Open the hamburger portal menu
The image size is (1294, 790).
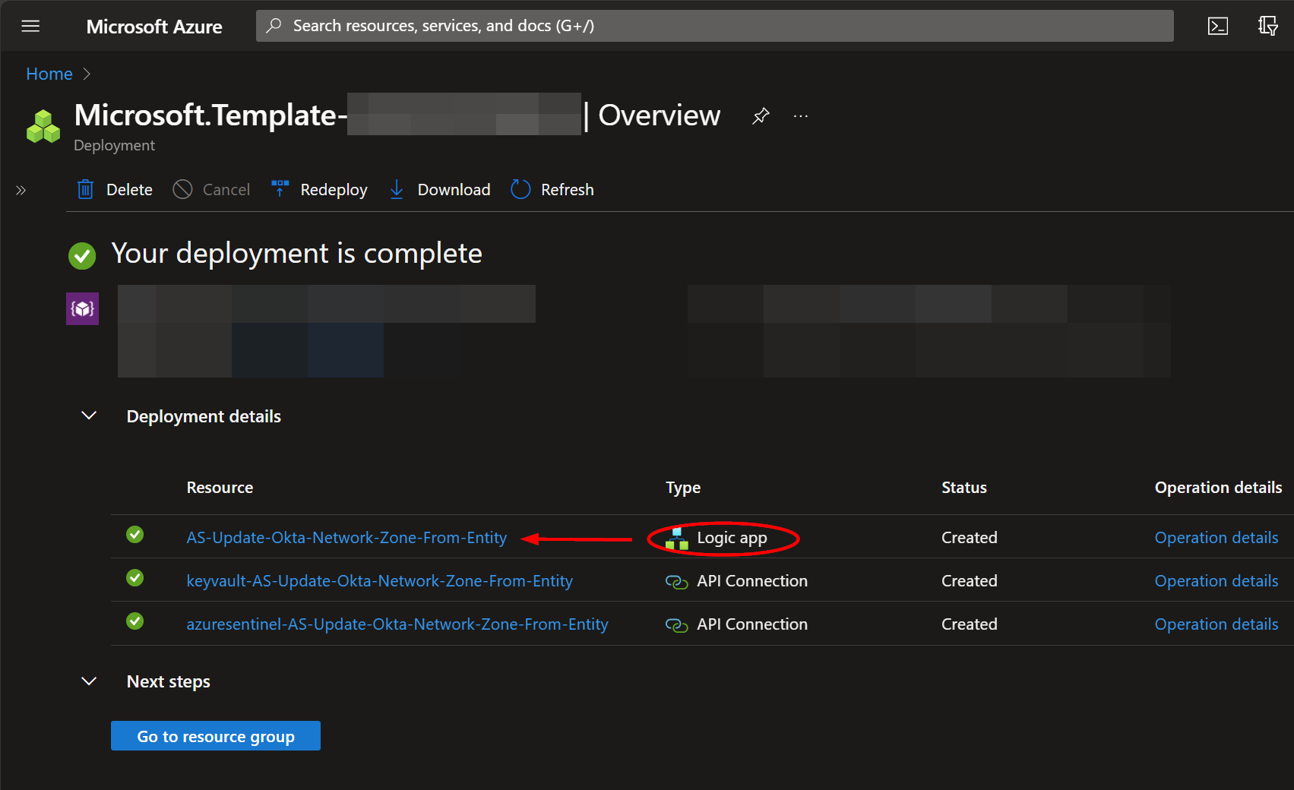point(30,26)
